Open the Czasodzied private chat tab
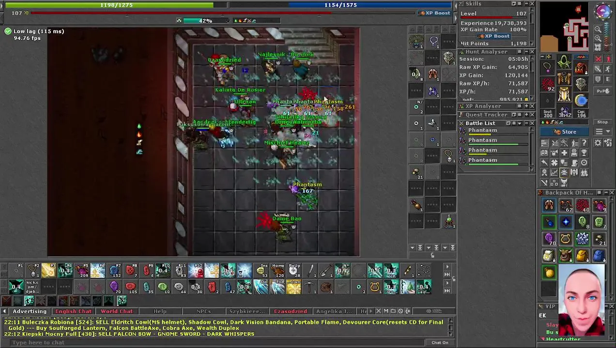The height and width of the screenshot is (348, 616). coord(290,311)
